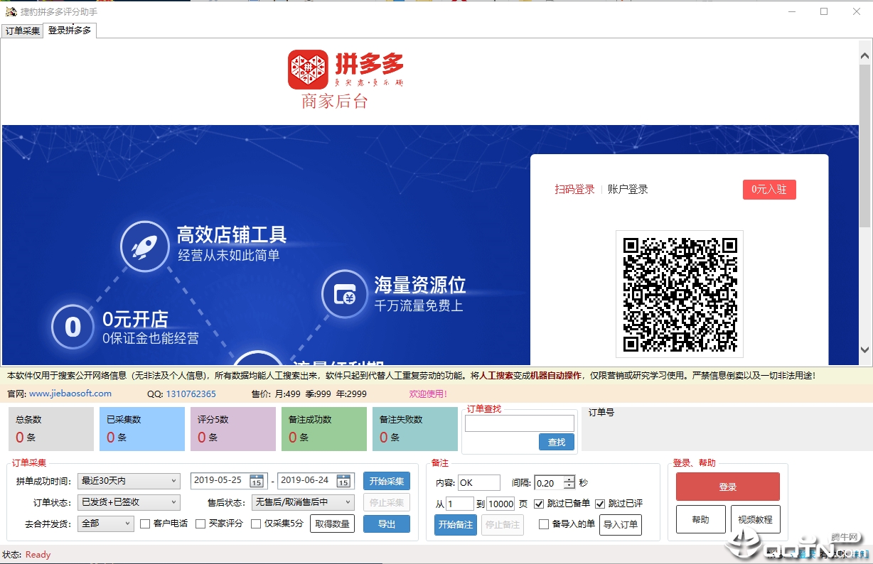
Task: Open calendar icon beside start date 2019-05-25
Action: coord(257,481)
